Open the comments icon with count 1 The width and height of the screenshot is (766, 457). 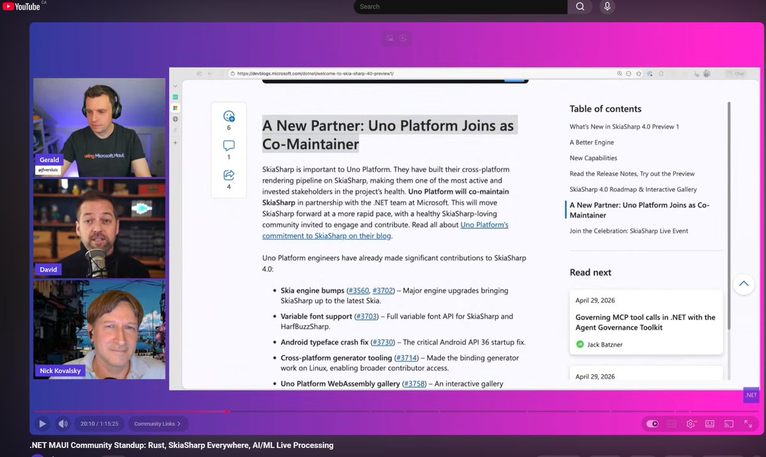tap(229, 145)
